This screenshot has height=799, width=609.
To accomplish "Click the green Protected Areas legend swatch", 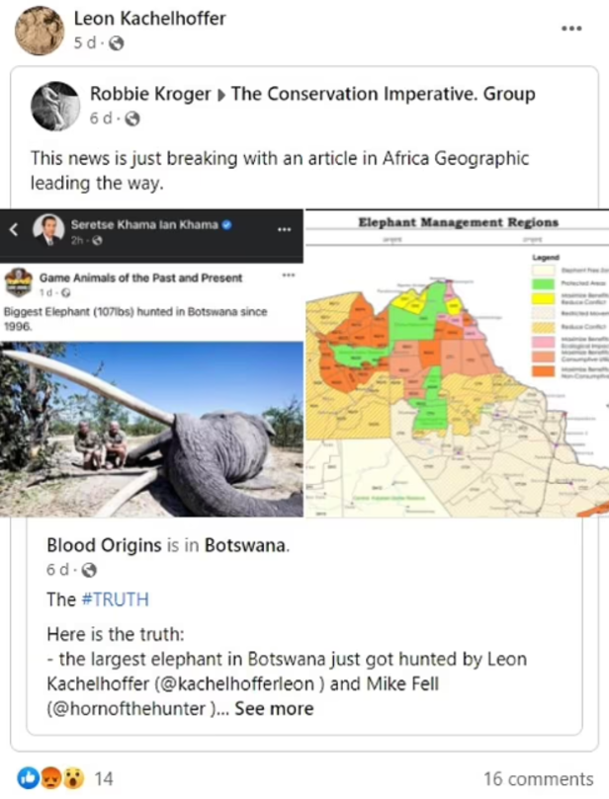I will click(543, 284).
